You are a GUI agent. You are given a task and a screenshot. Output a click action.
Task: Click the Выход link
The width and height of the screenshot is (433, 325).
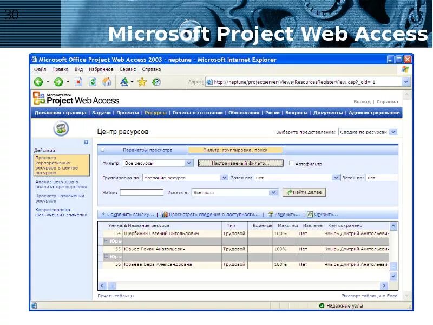click(x=362, y=102)
